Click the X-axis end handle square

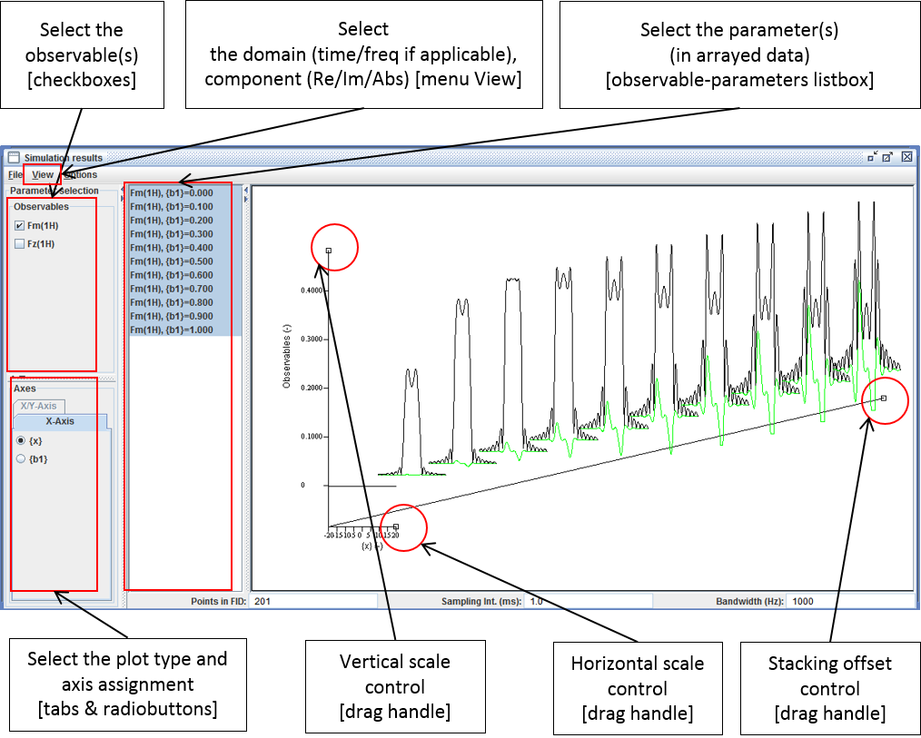(396, 526)
